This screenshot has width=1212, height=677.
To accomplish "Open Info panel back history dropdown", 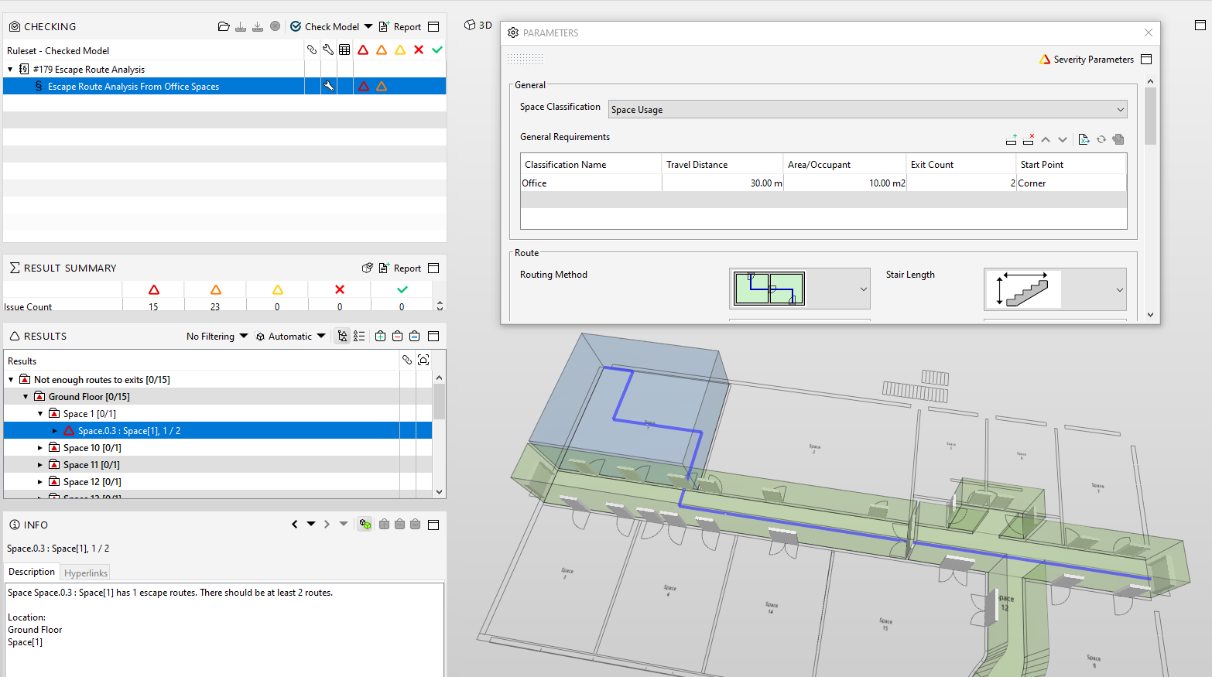I will (311, 524).
